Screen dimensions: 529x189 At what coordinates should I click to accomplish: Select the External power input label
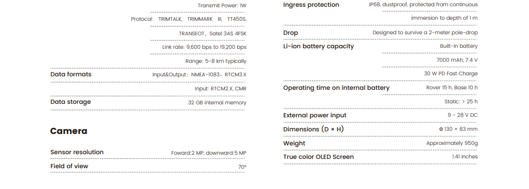315,115
